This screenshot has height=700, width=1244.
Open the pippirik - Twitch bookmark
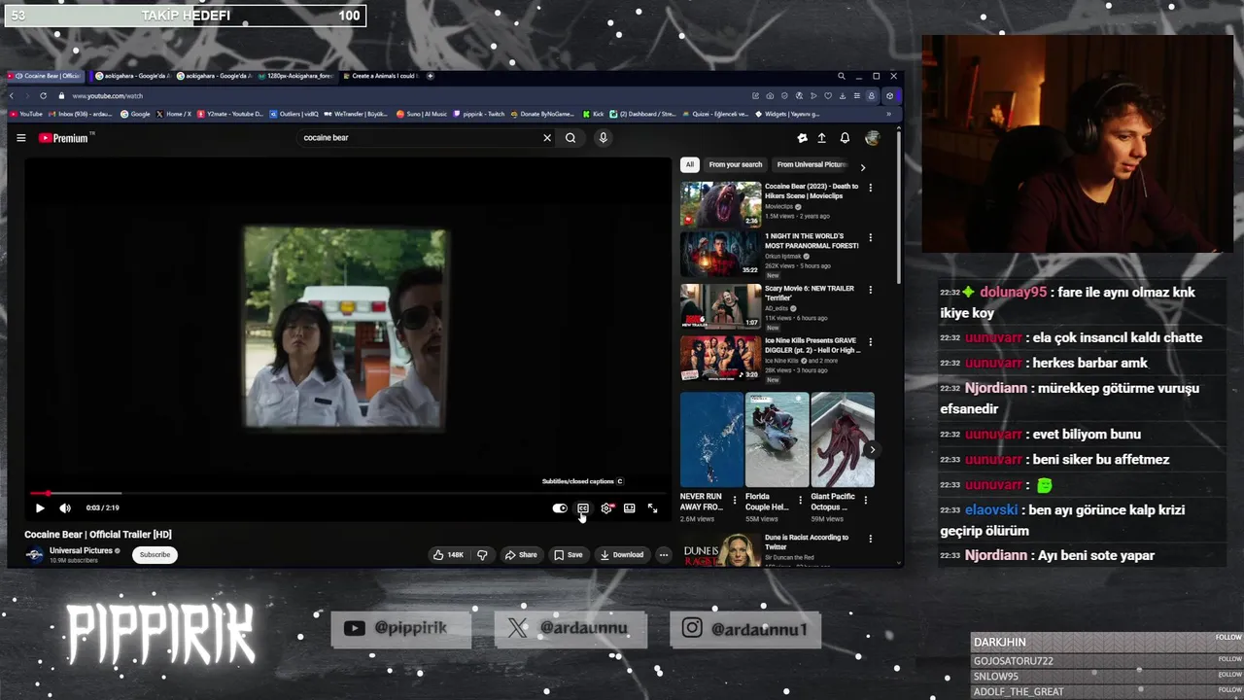tap(479, 114)
